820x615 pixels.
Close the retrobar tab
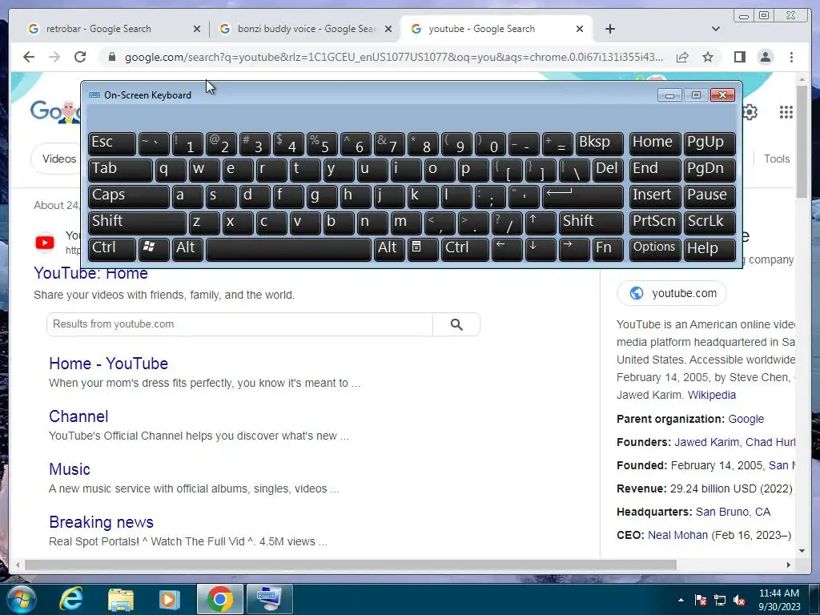197,29
